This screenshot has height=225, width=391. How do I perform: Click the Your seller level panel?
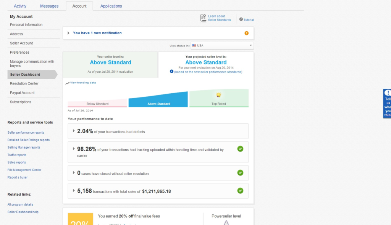coord(110,65)
